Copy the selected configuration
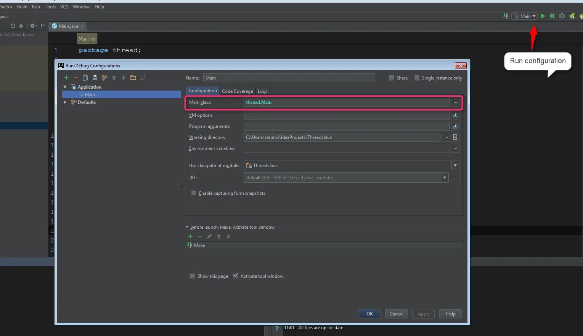The height and width of the screenshot is (336, 583). 85,78
